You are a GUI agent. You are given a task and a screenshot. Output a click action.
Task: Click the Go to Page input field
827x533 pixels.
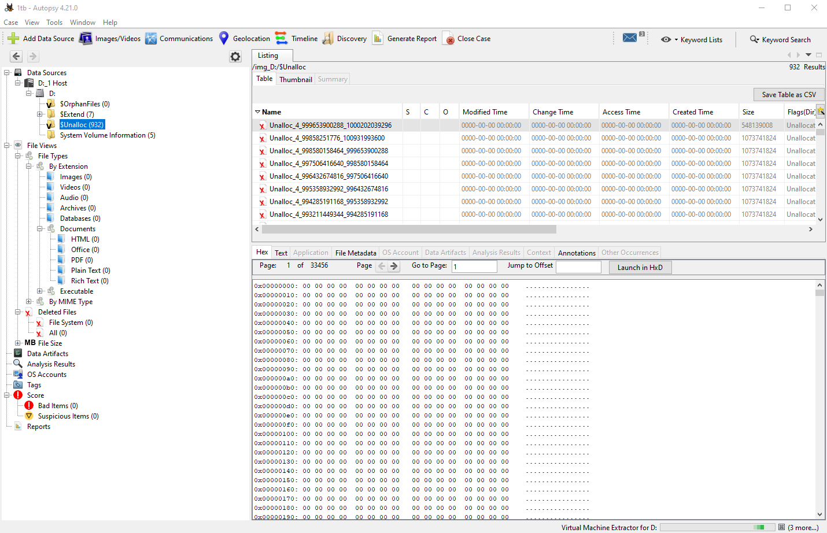pos(474,266)
